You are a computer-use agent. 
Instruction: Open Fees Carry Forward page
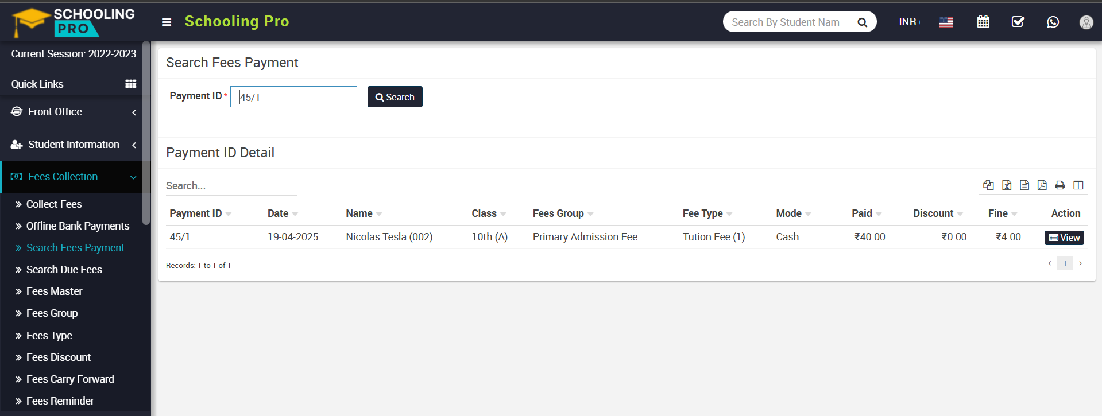click(70, 379)
